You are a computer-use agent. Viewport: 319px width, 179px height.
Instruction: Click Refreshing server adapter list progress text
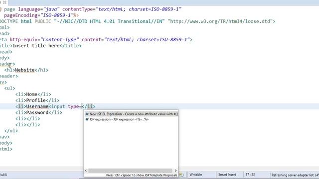tap(295, 175)
